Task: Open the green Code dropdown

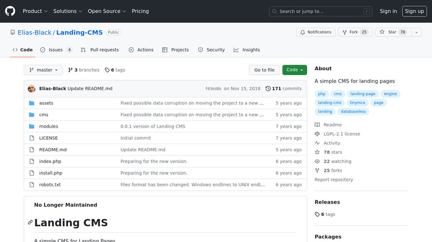Action: coord(294,70)
